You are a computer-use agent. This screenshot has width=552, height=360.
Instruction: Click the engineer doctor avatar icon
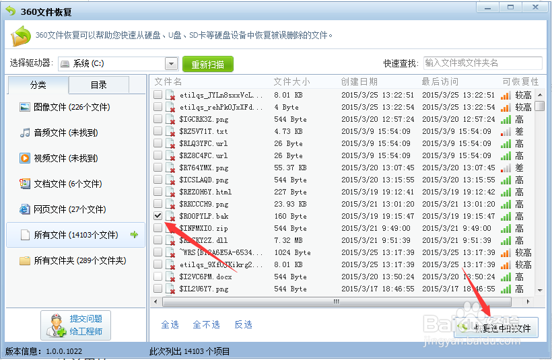[56, 326]
